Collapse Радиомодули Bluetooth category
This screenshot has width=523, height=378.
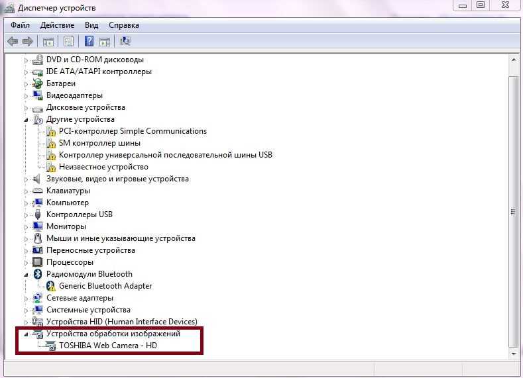(x=26, y=275)
